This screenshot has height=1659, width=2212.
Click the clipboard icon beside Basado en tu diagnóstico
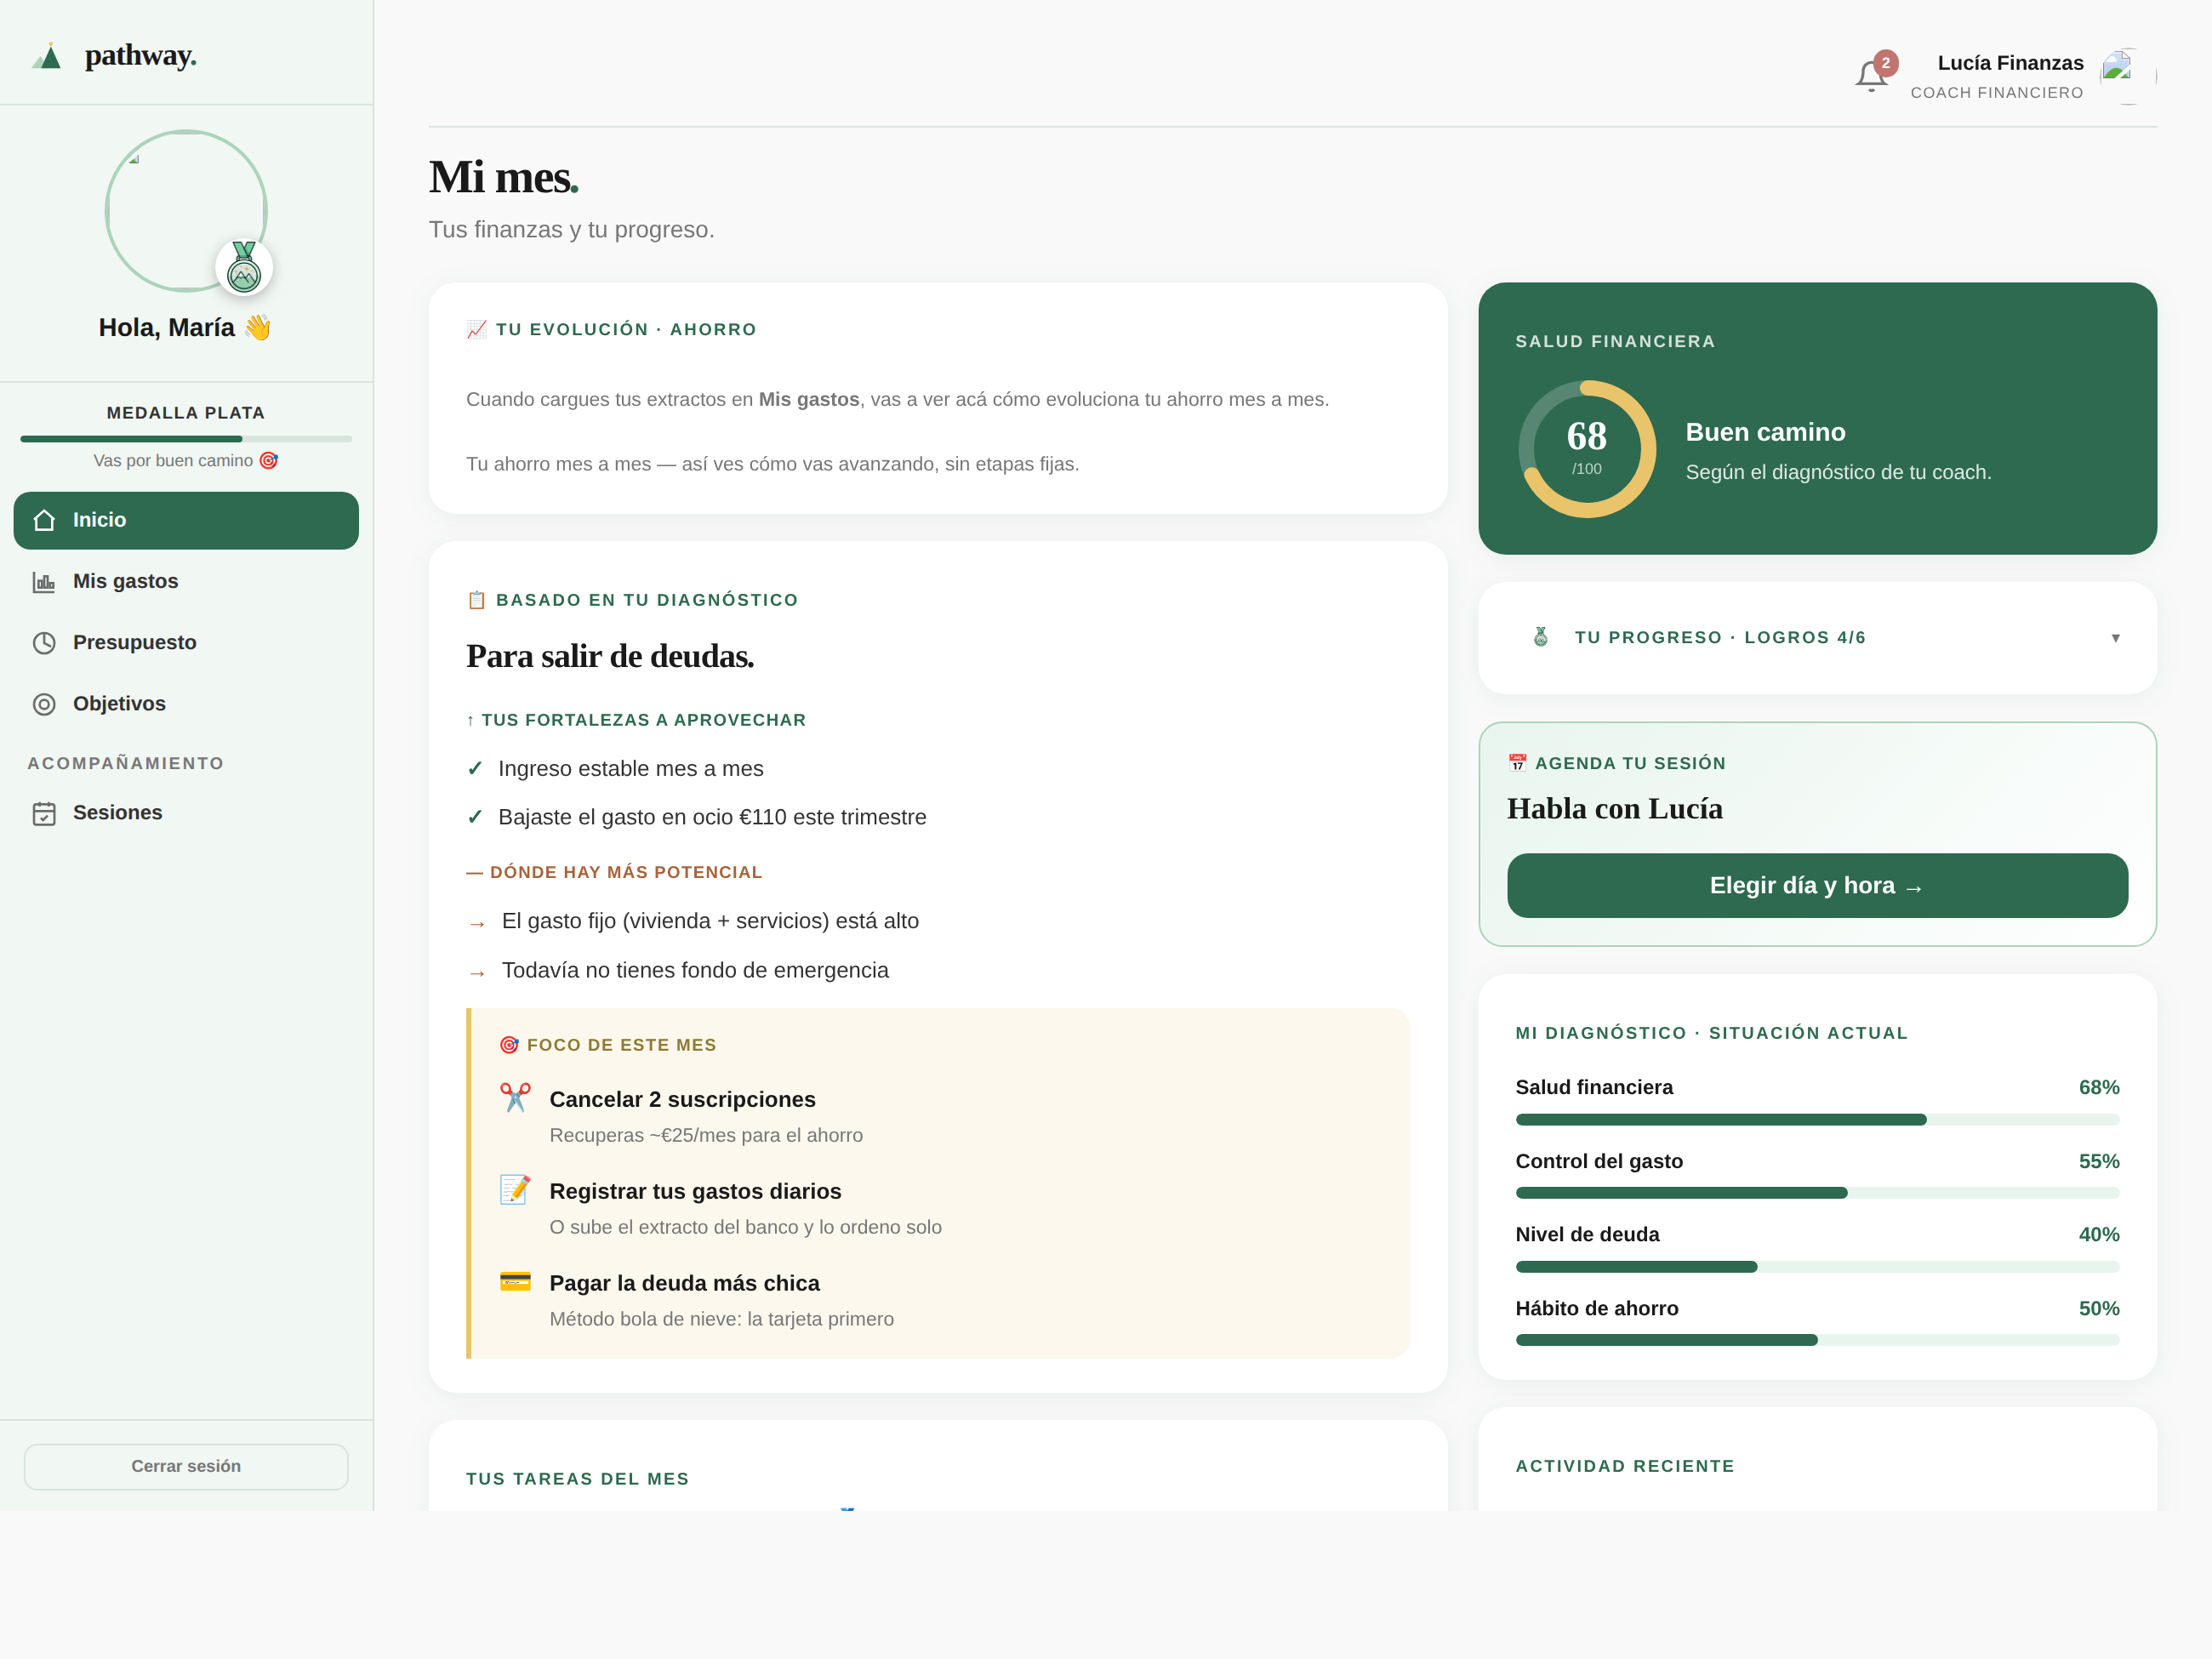pyautogui.click(x=476, y=600)
